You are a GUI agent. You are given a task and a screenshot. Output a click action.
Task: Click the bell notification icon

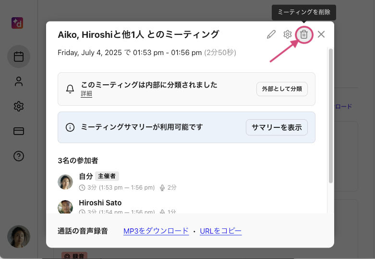70,89
